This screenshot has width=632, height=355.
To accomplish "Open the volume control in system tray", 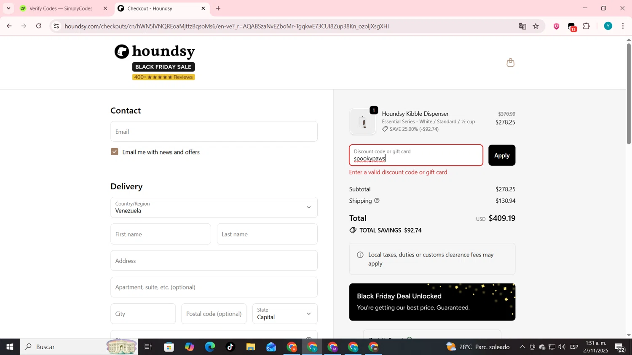I will (562, 347).
